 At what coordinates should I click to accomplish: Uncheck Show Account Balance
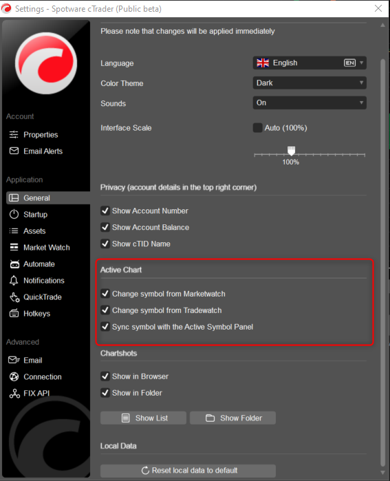105,227
